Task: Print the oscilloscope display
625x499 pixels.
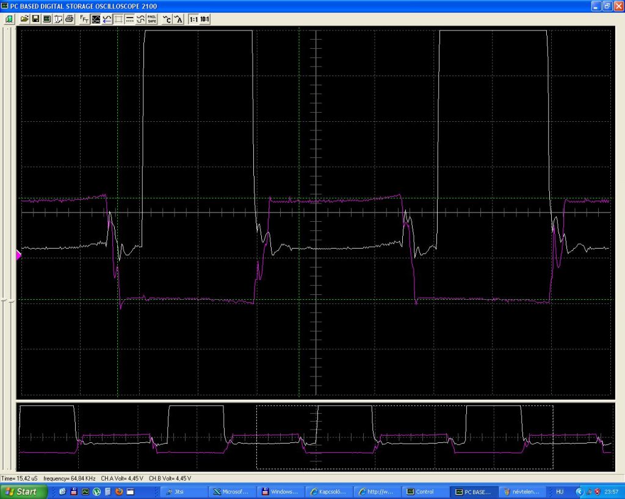Action: (70, 19)
